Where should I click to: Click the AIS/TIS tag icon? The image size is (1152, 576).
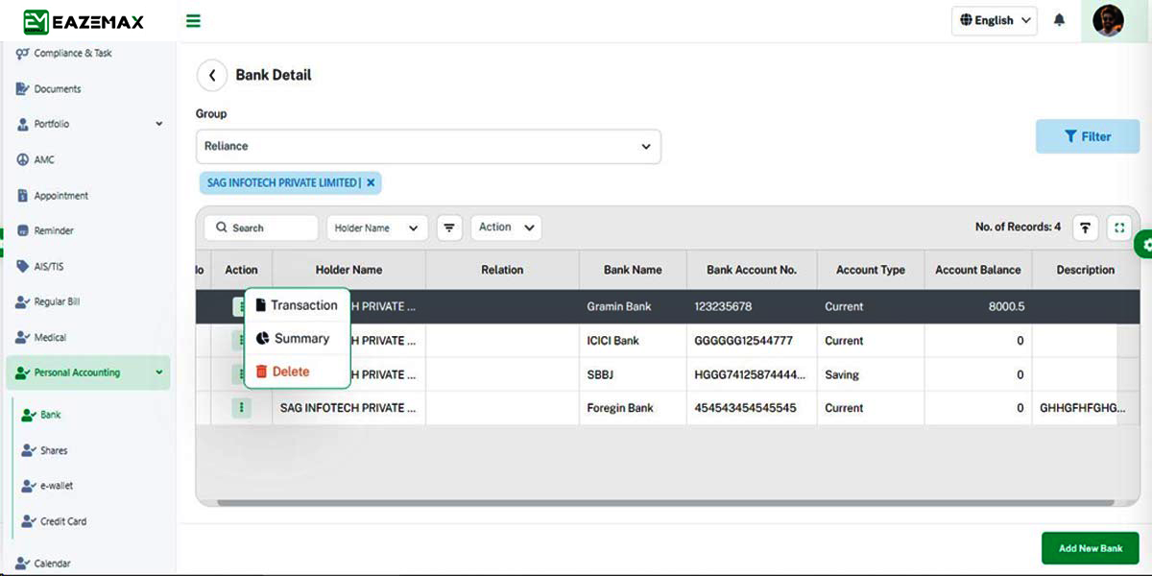(x=22, y=266)
